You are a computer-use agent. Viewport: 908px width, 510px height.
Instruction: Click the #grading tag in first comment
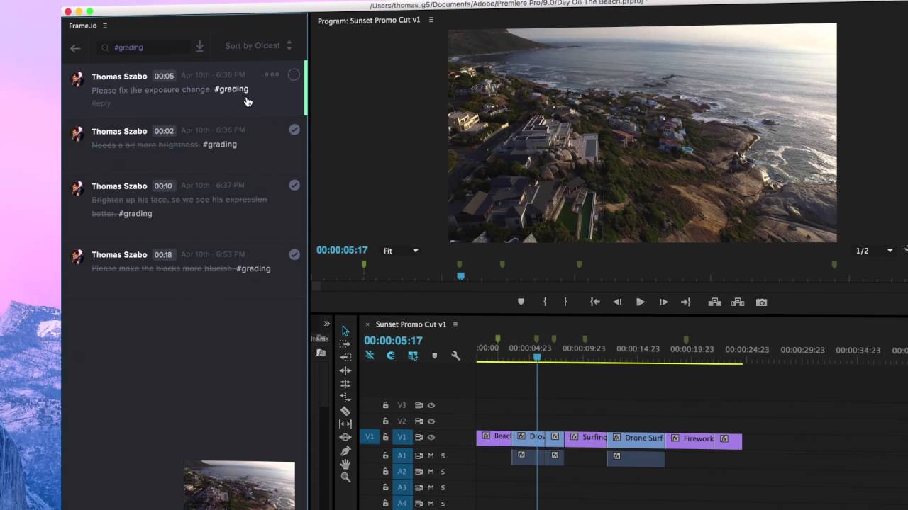[x=231, y=89]
